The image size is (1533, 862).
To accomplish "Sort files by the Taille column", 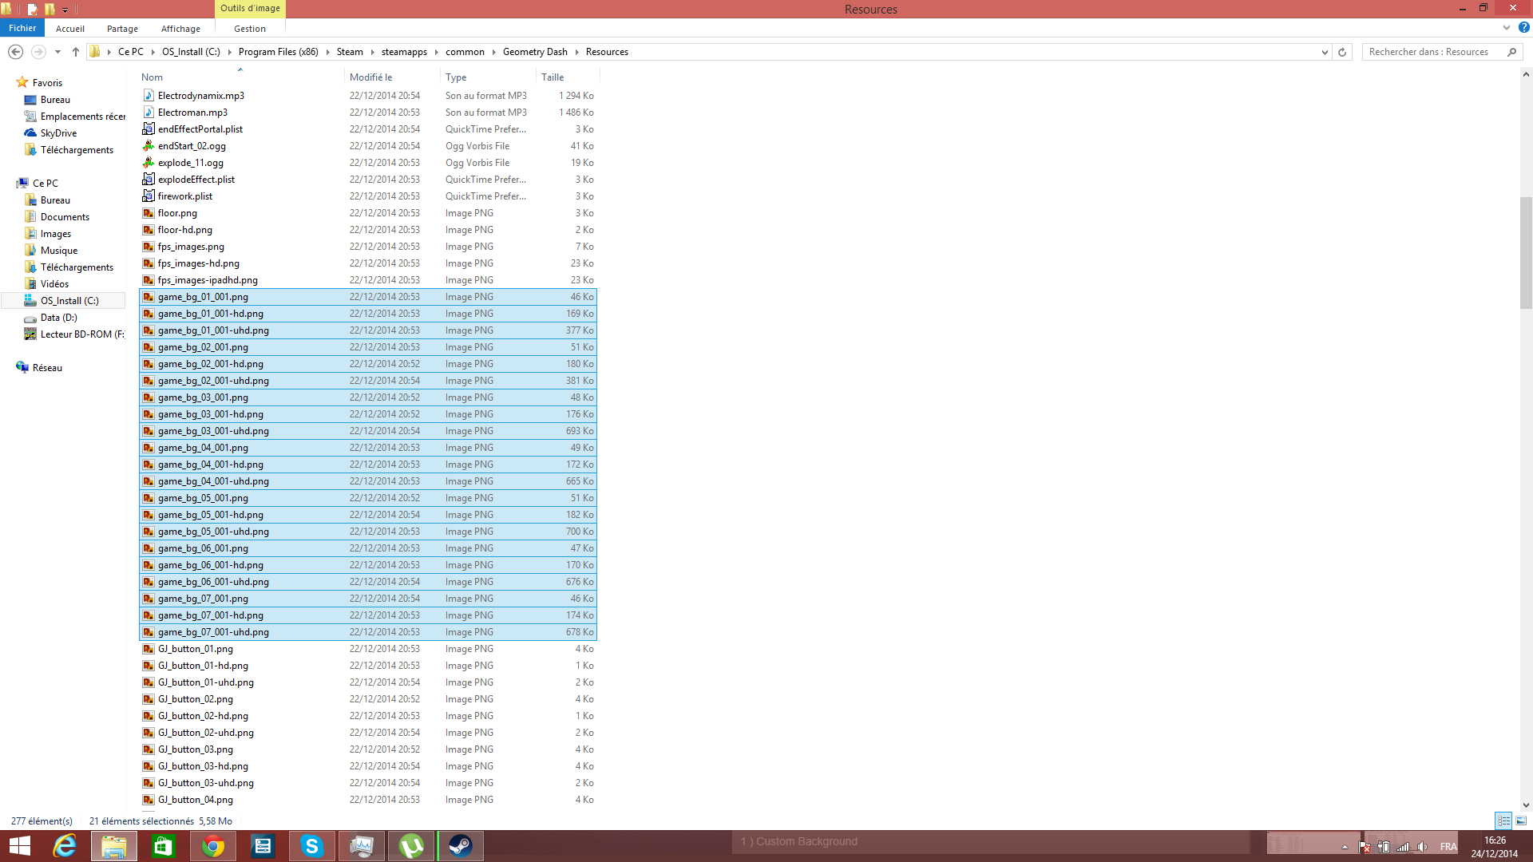I will point(553,77).
